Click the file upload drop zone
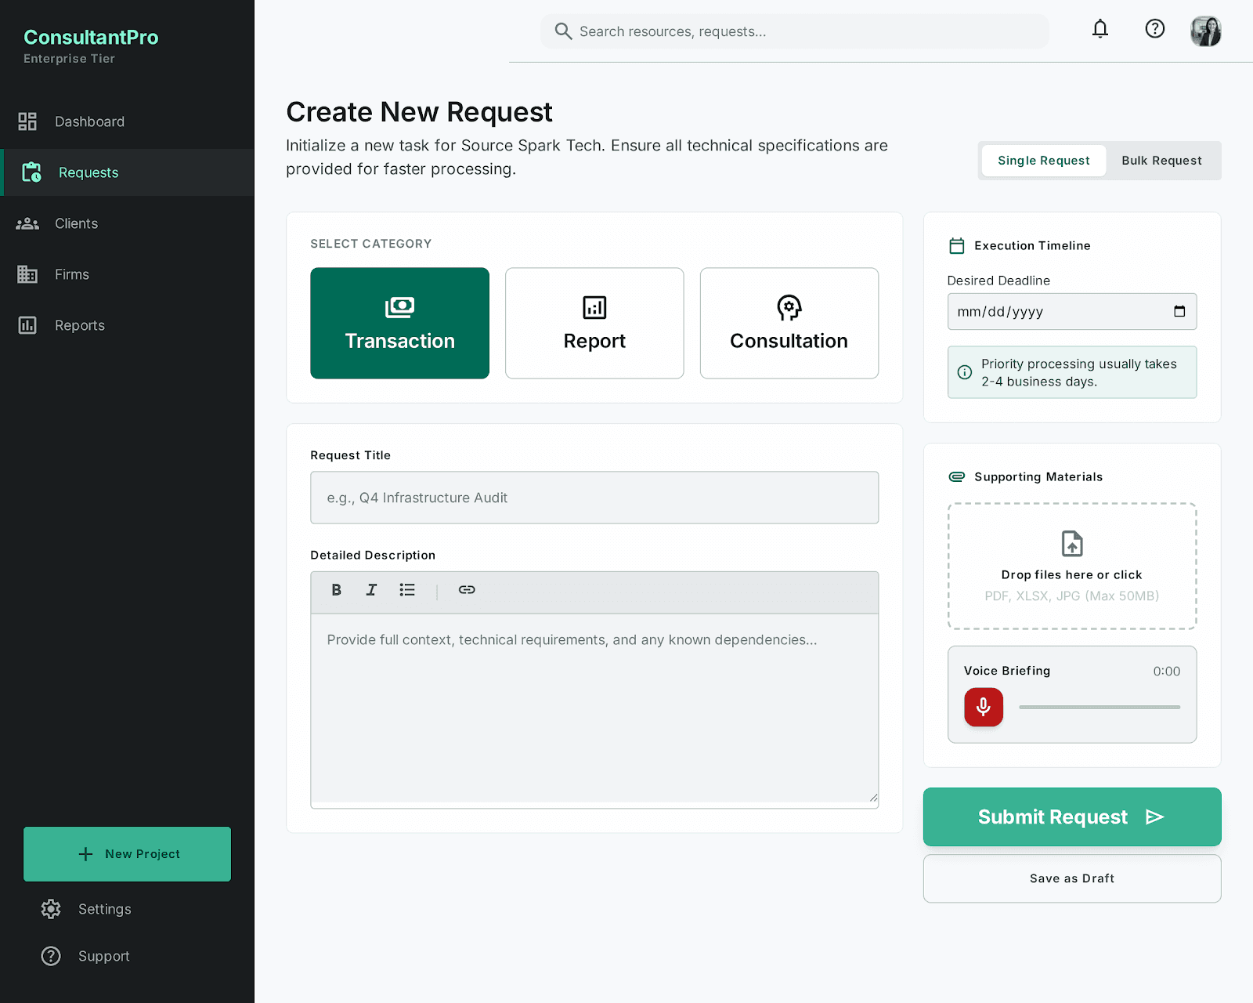 point(1072,566)
